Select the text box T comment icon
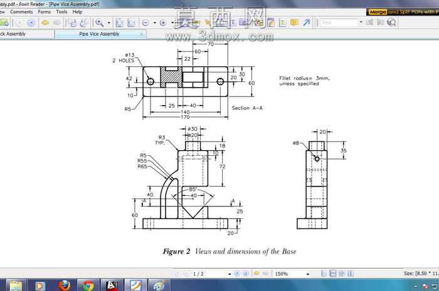Viewport: 439px width, 291px height. pyautogui.click(x=283, y=23)
